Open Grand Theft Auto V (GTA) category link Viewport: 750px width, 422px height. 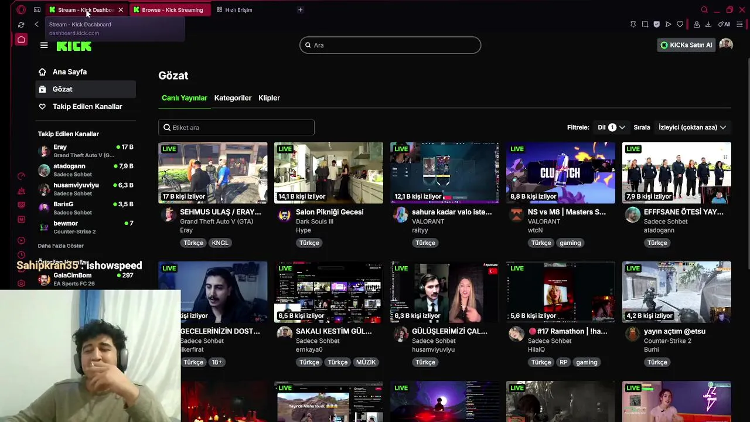(x=217, y=222)
